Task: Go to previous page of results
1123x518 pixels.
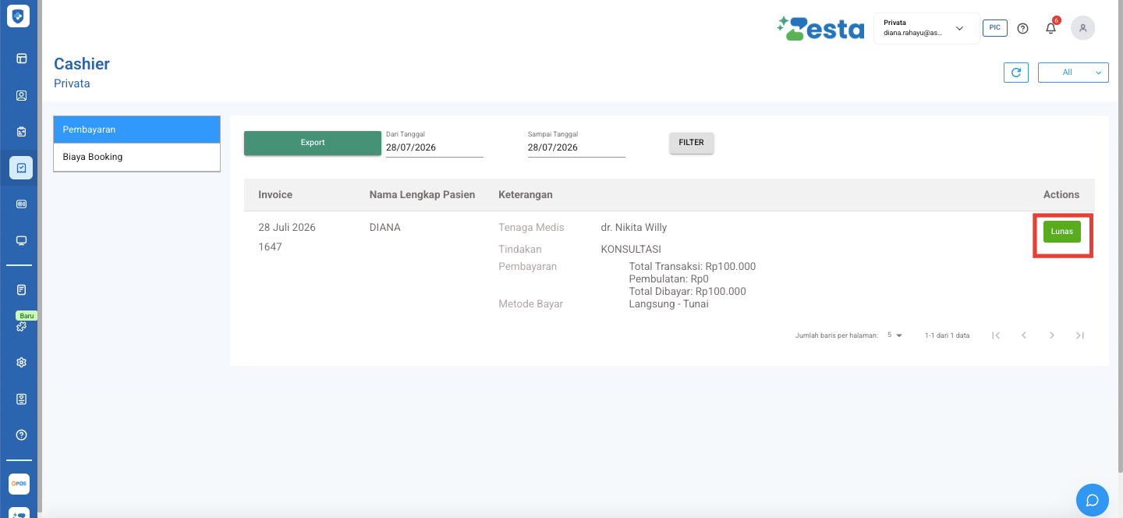Action: (x=1024, y=335)
